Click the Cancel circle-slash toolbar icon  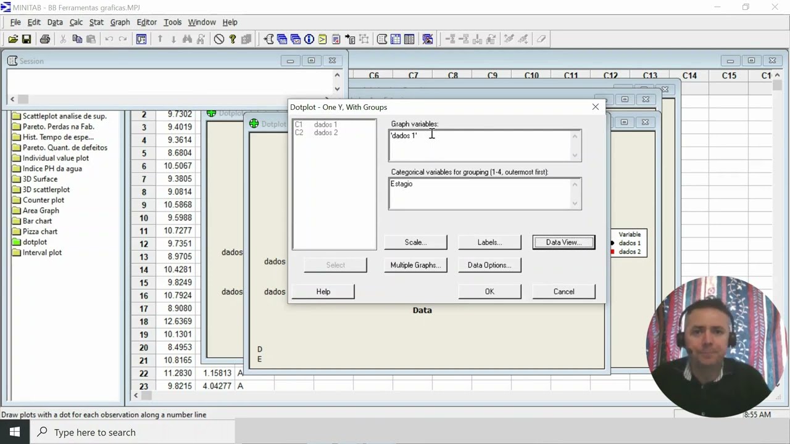click(x=219, y=39)
